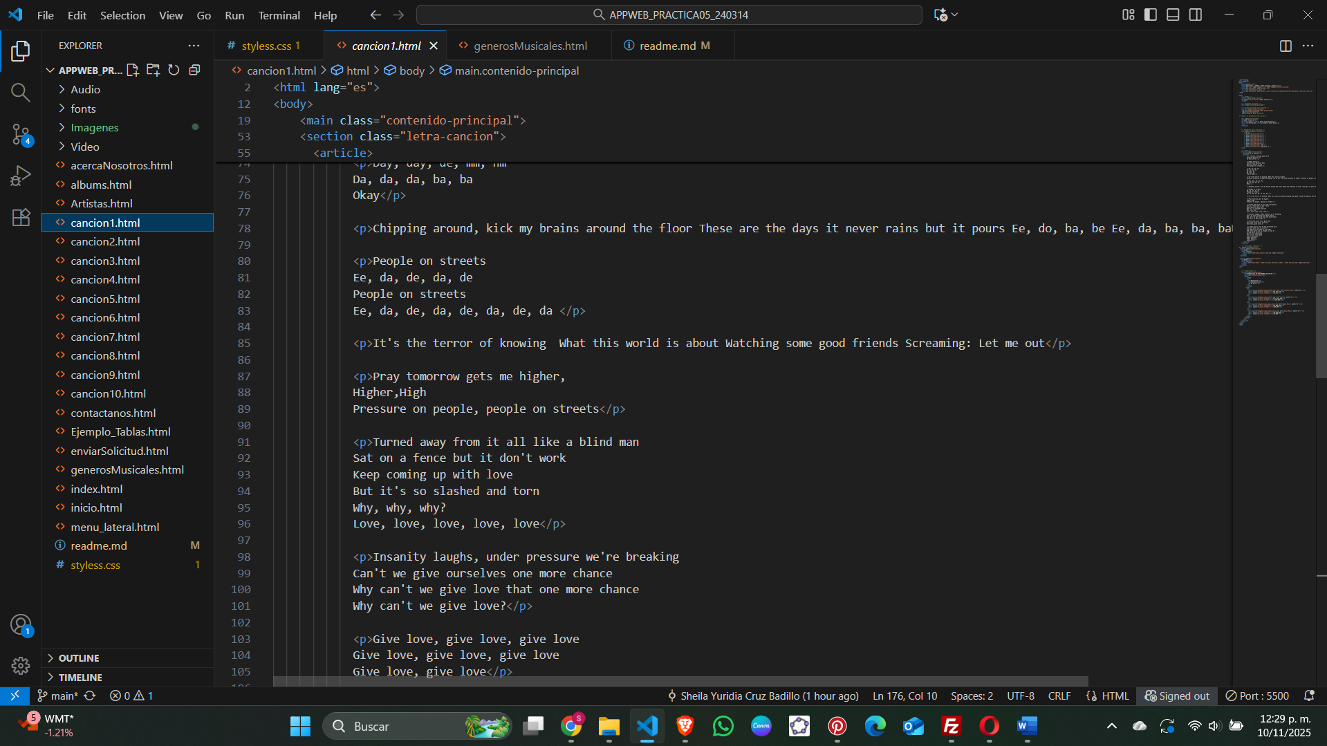Split the editor to the right
The height and width of the screenshot is (746, 1327).
[x=1285, y=46]
